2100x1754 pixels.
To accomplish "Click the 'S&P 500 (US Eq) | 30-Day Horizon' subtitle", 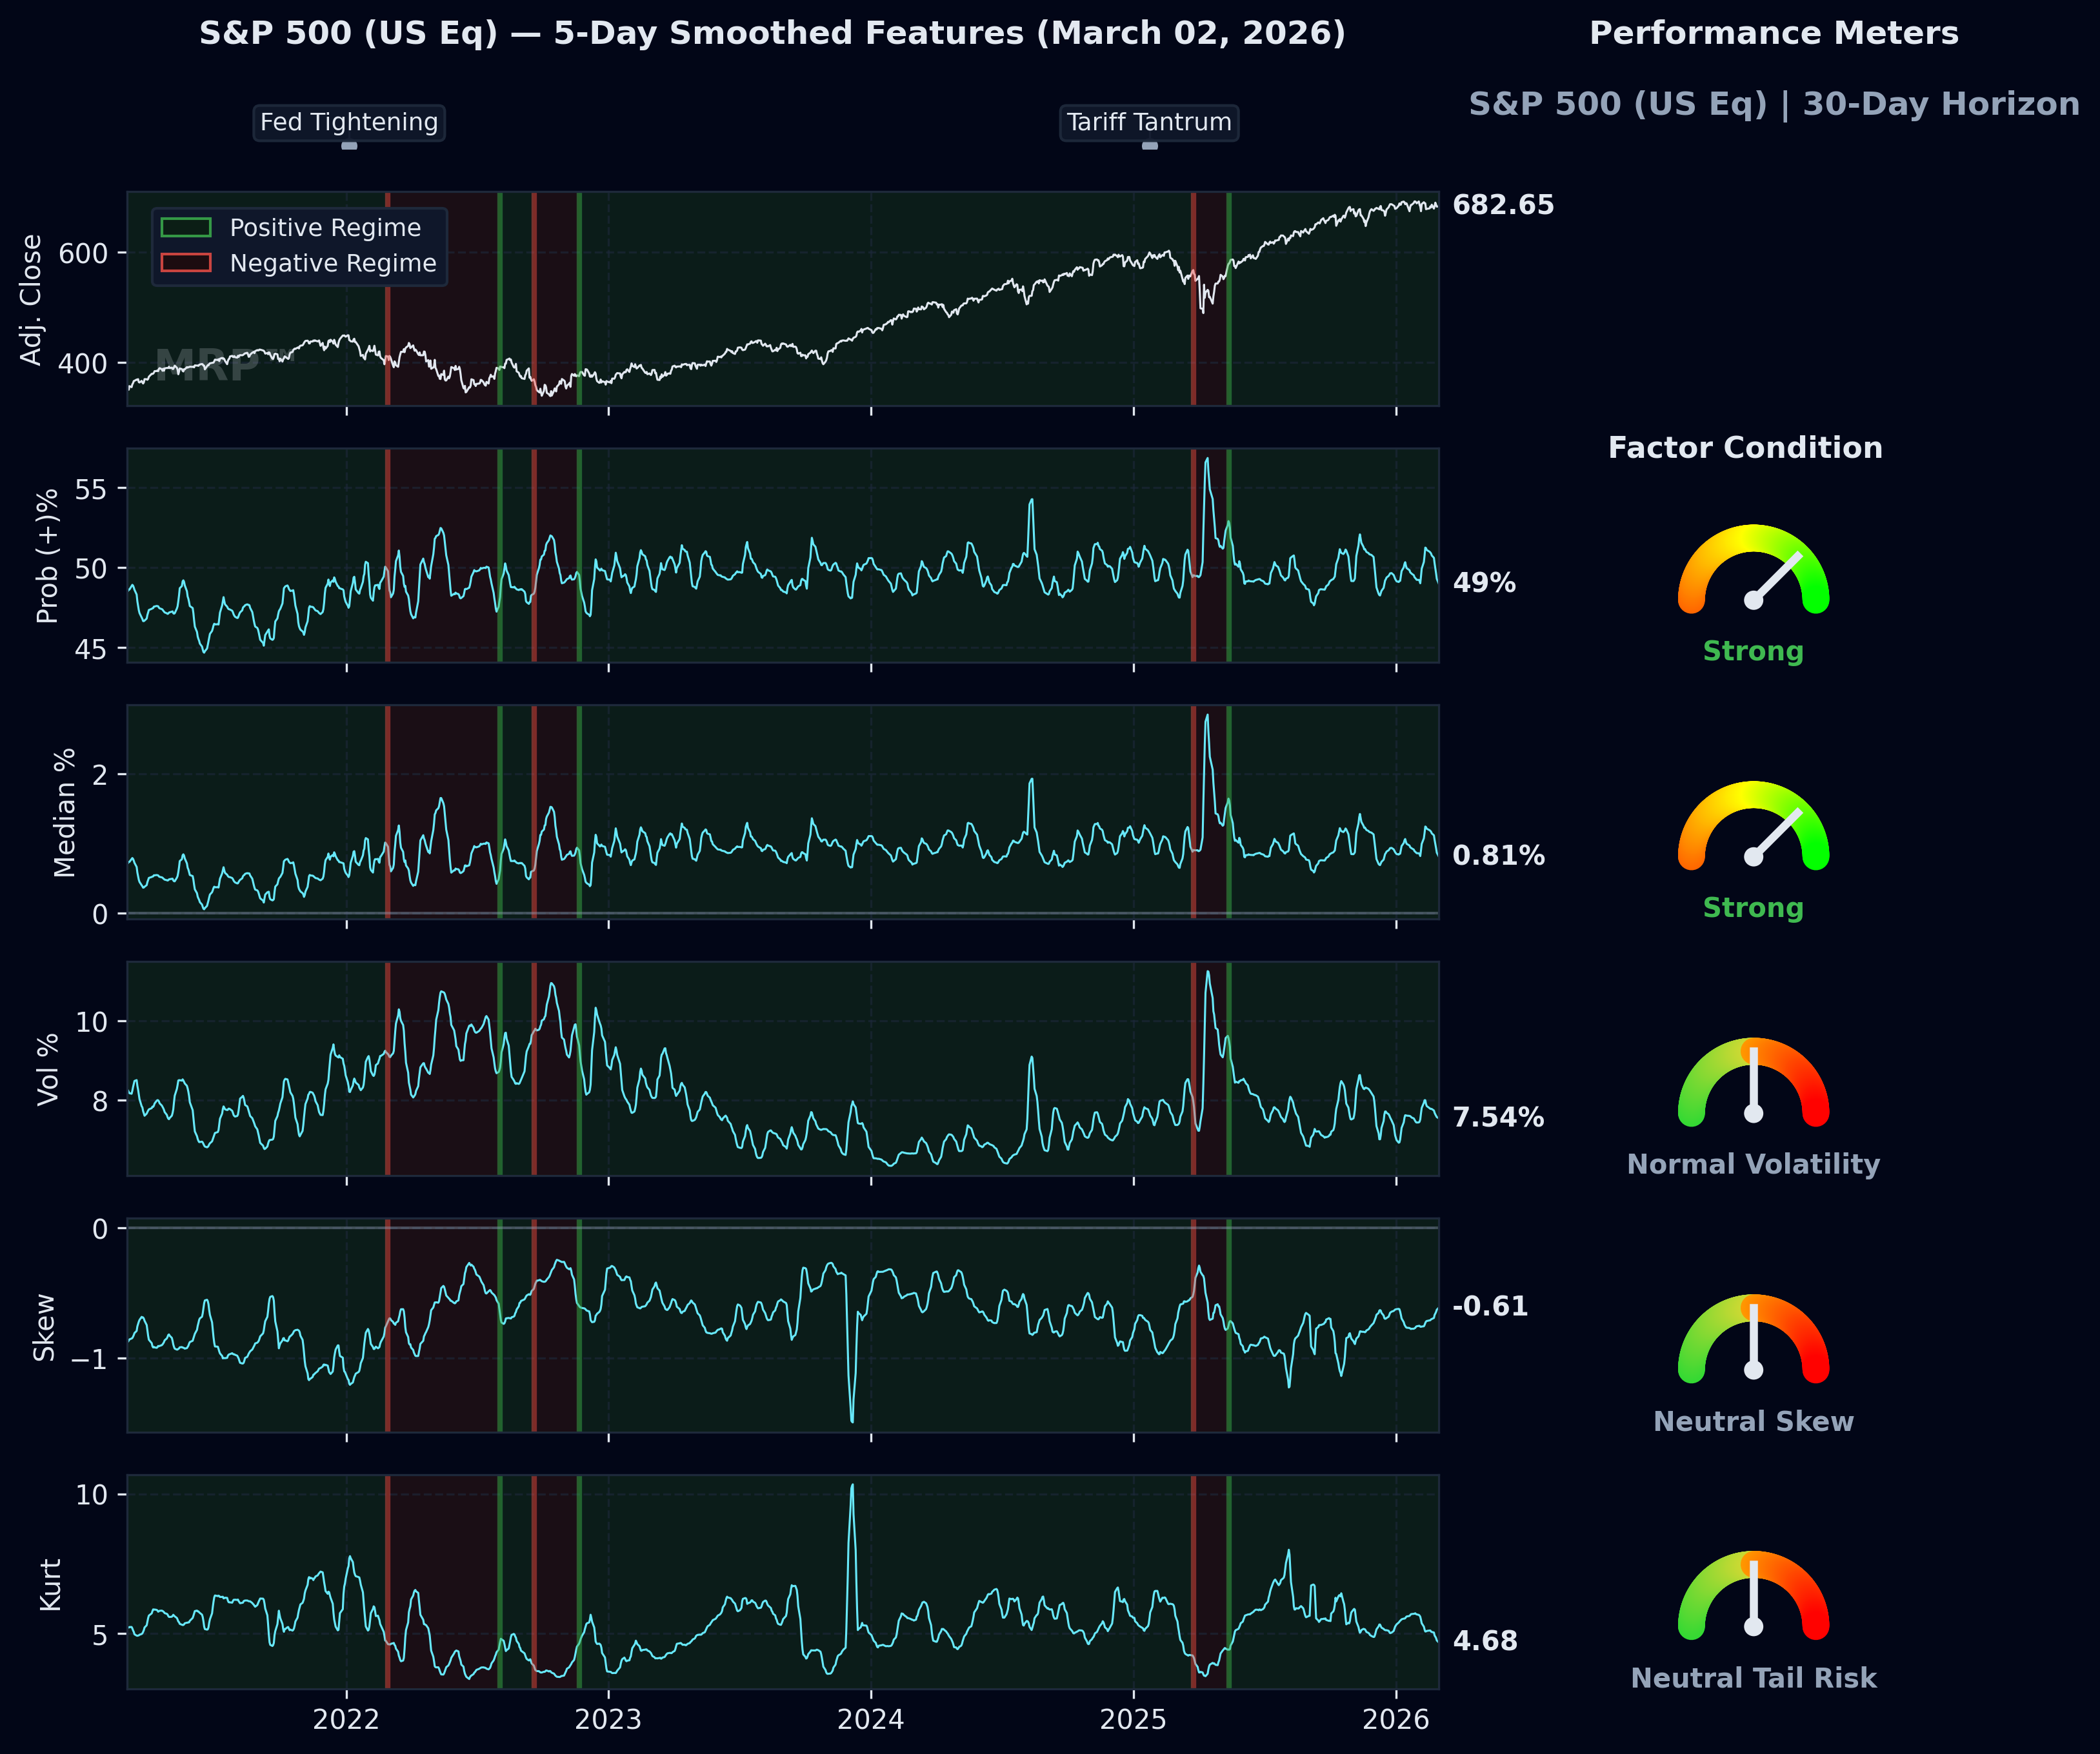I will 1774,104.
